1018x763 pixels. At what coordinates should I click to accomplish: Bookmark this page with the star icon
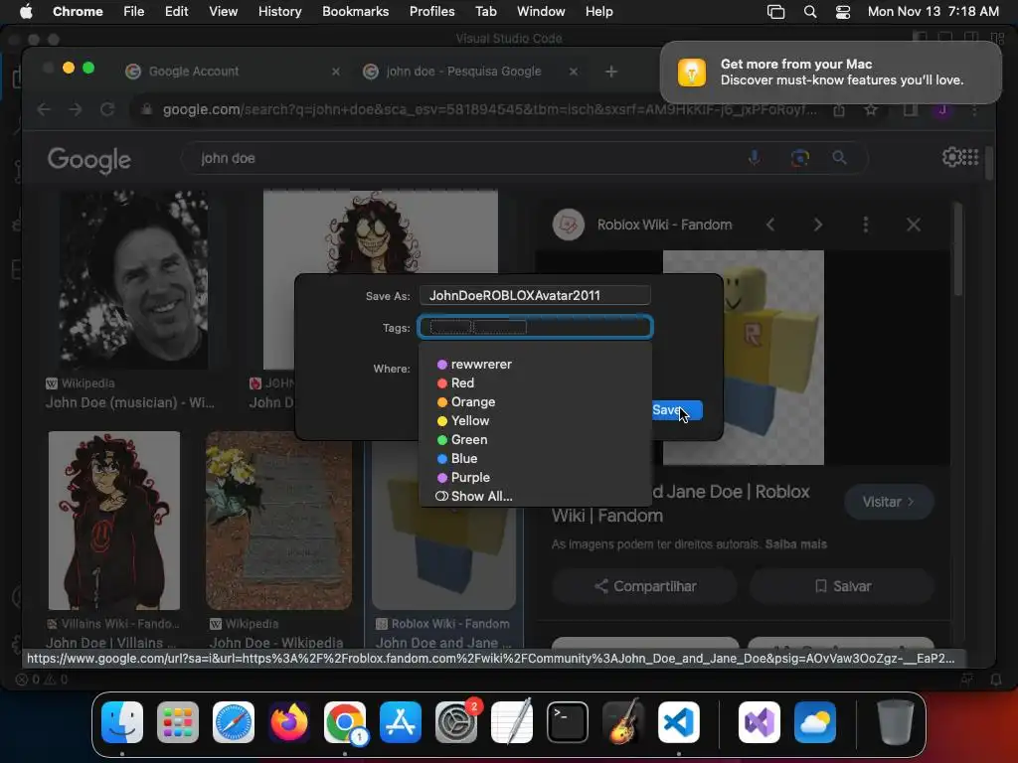pyautogui.click(x=871, y=109)
